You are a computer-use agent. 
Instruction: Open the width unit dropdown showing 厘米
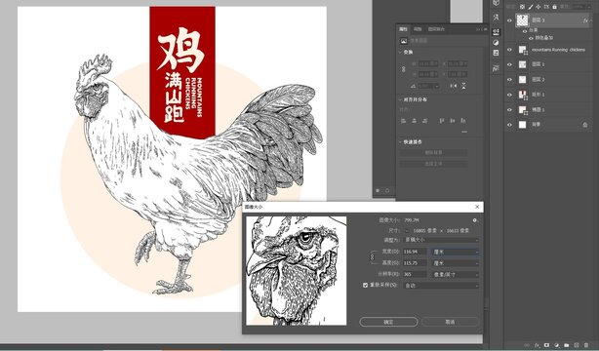pyautogui.click(x=455, y=253)
